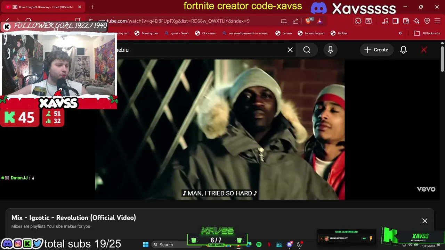This screenshot has width=445, height=250.
Task: Open OBS Studio from the taskbar
Action: (300, 244)
